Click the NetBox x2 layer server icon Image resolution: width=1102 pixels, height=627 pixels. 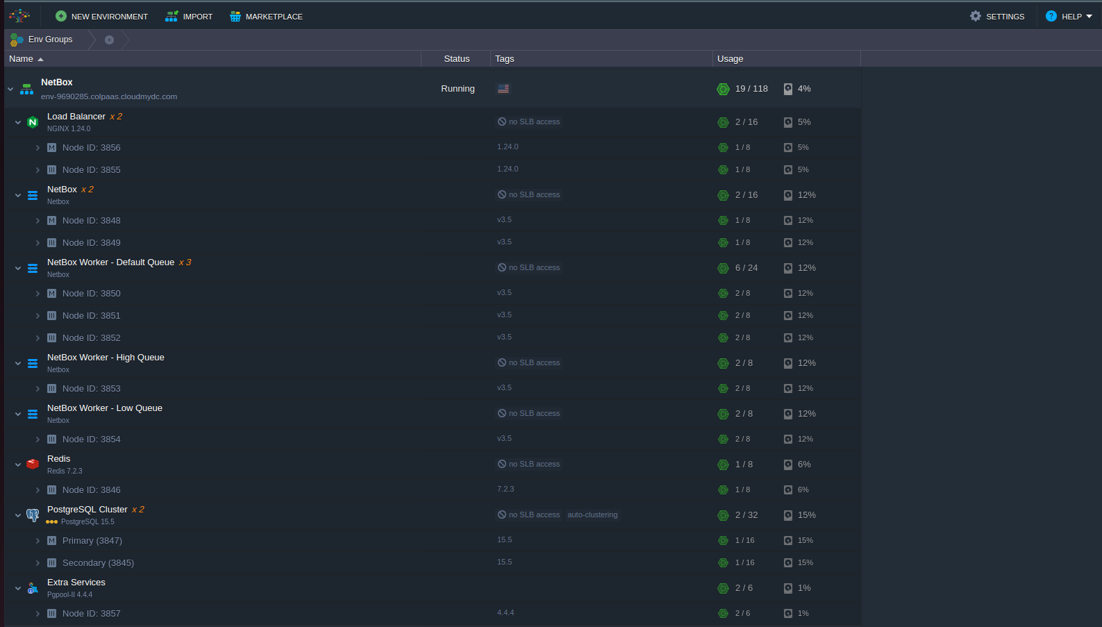tap(33, 195)
